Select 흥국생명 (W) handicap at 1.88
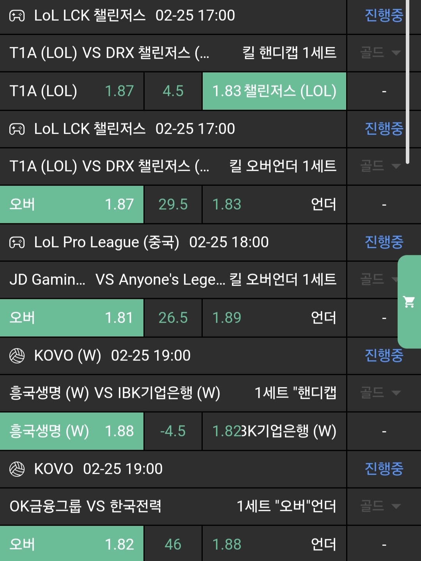 (72, 431)
